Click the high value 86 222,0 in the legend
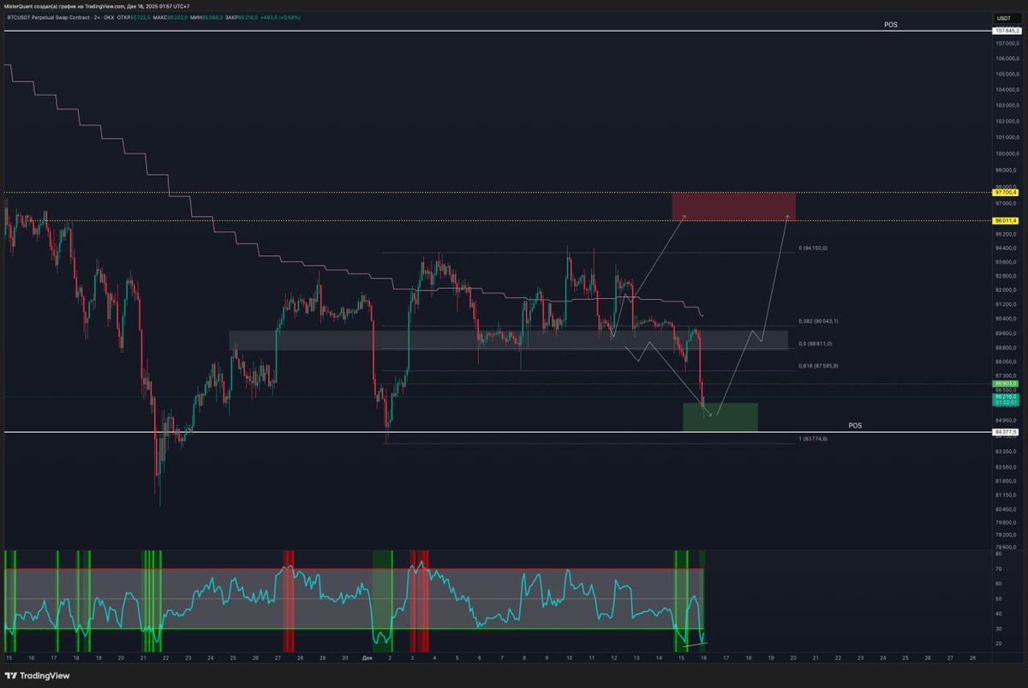1028x688 pixels. pyautogui.click(x=177, y=17)
